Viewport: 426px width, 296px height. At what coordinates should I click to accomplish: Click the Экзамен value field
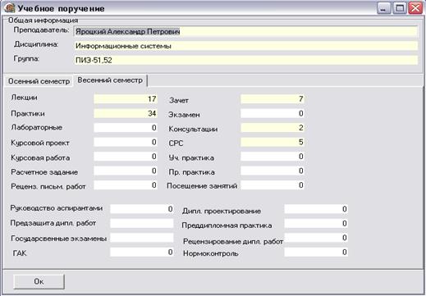(x=273, y=113)
